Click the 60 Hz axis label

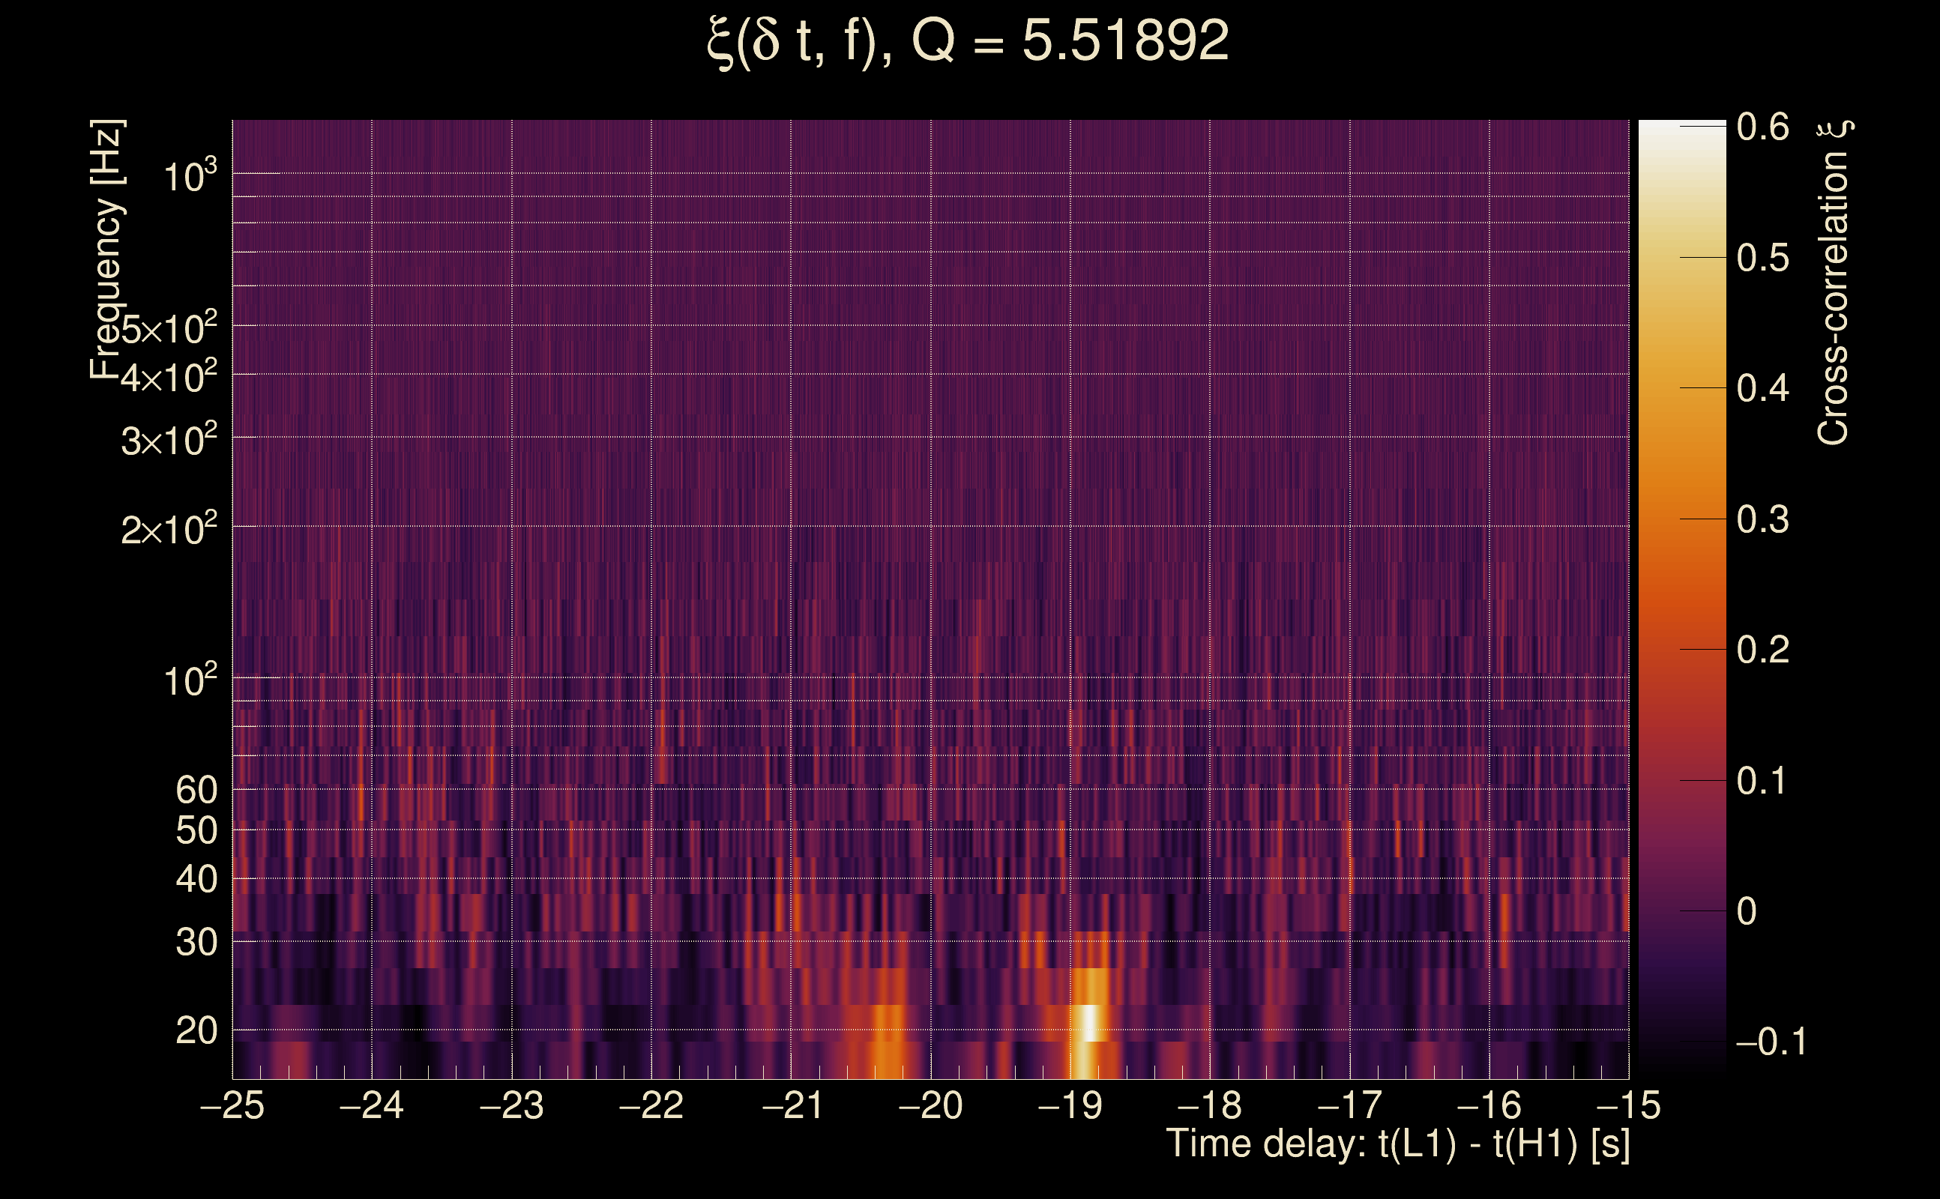196,791
